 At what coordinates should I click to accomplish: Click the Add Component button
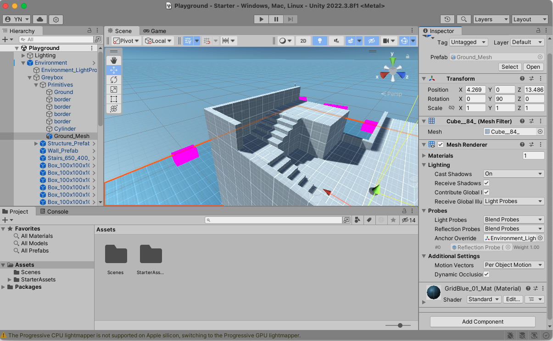tap(482, 322)
